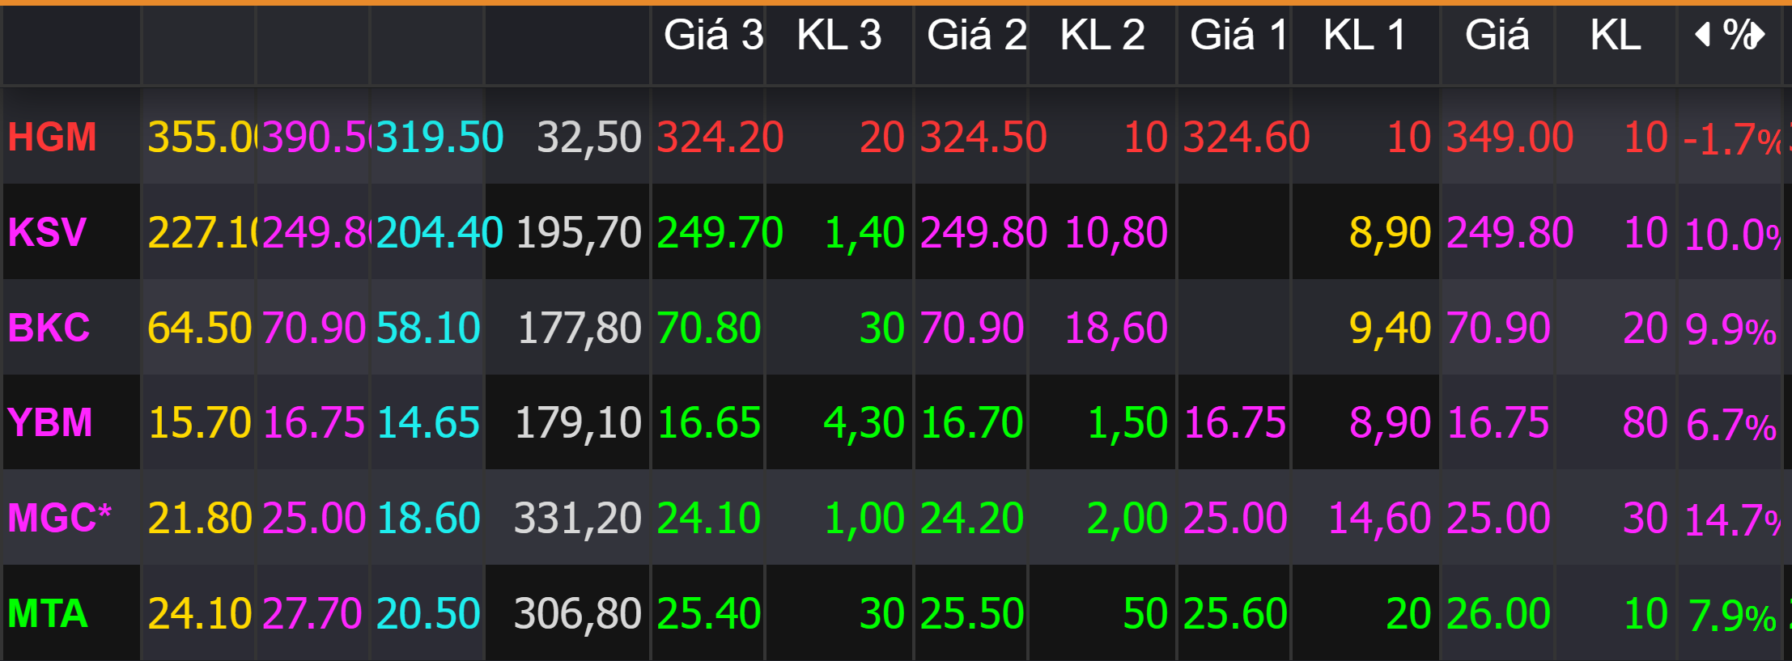The width and height of the screenshot is (1792, 661).
Task: Click the KL 3 column header
Action: (839, 36)
